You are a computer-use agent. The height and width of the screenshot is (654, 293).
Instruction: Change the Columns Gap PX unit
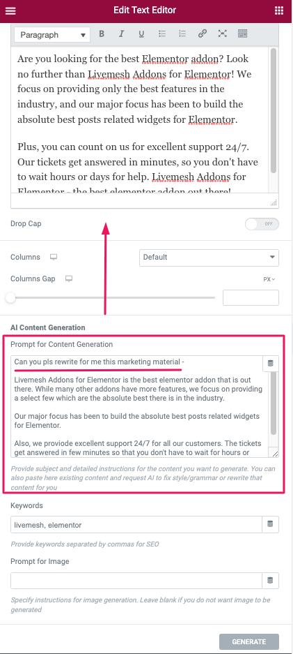click(269, 279)
